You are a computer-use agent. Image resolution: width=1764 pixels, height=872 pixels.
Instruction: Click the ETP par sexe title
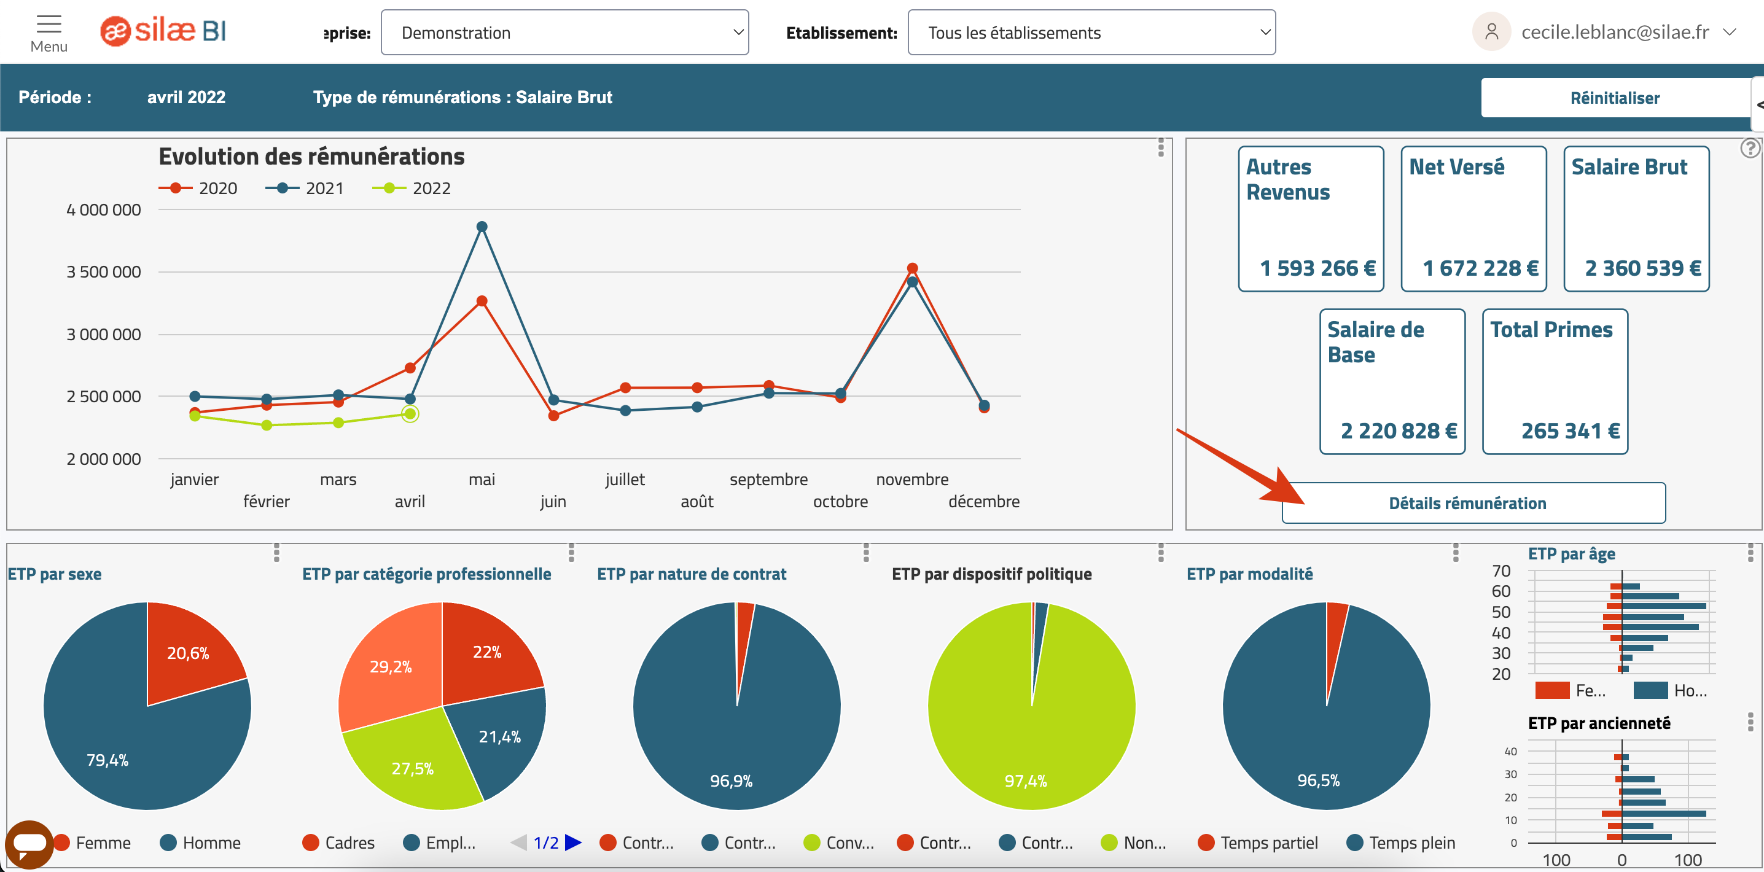click(55, 574)
